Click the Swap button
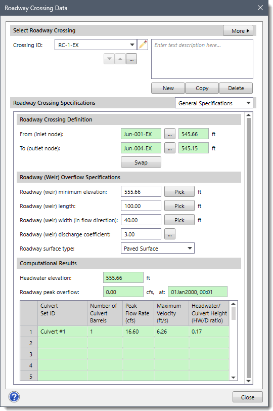273x411 pixels. (141, 162)
